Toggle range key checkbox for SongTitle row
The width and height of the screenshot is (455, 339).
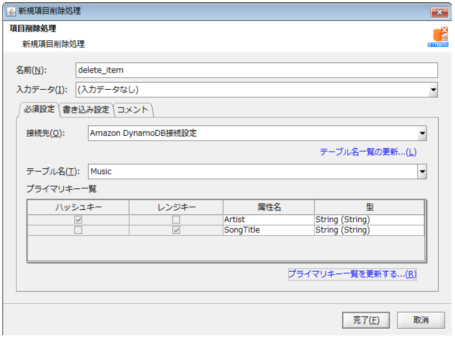[x=176, y=230]
